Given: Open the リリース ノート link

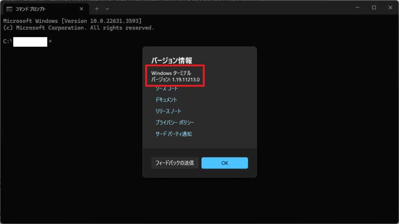Looking at the screenshot, I should [168, 111].
